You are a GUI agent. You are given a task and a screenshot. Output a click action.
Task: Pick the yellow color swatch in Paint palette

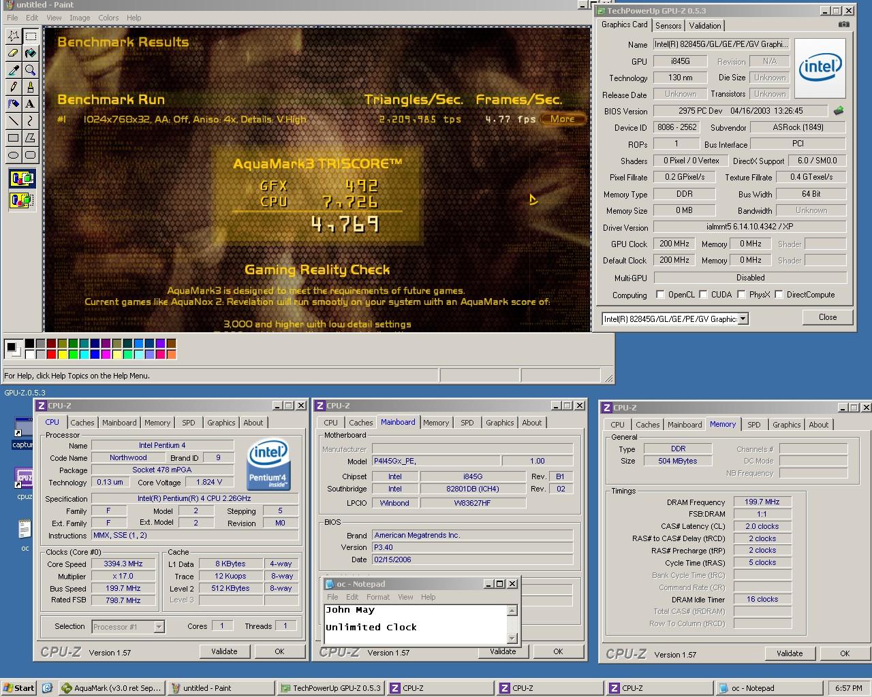(x=63, y=354)
